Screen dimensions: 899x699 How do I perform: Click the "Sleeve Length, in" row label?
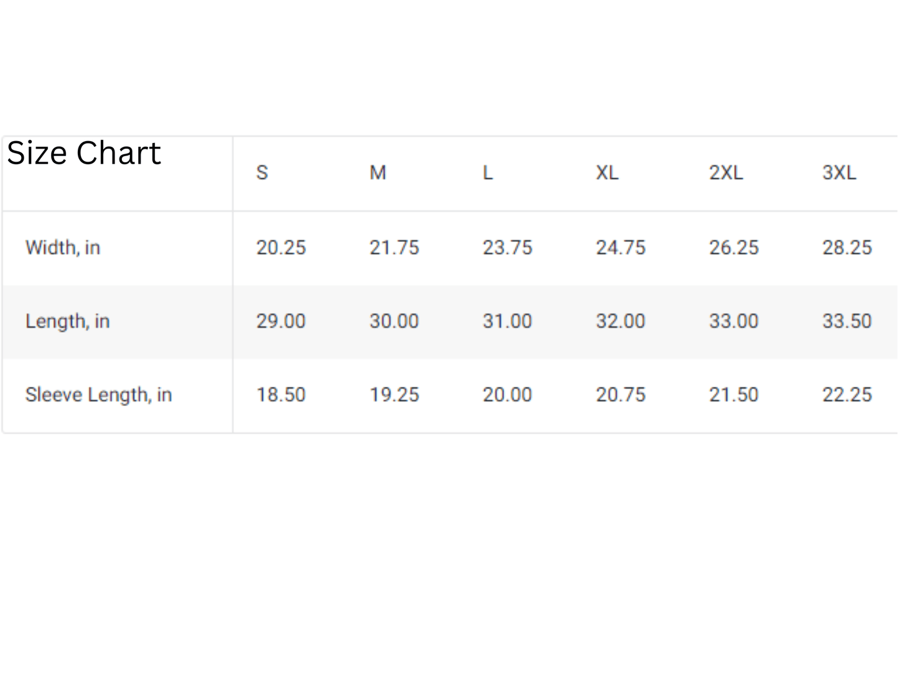[98, 394]
